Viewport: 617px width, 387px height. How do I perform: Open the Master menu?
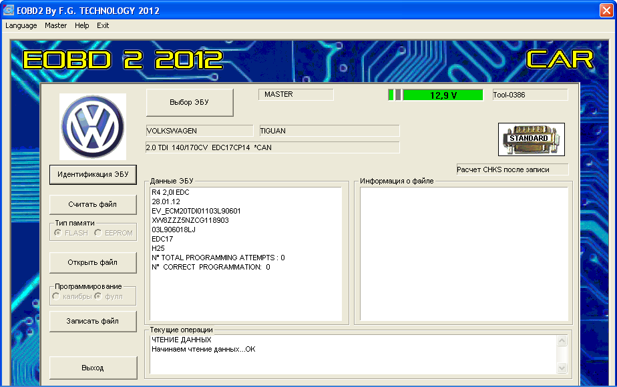[56, 25]
